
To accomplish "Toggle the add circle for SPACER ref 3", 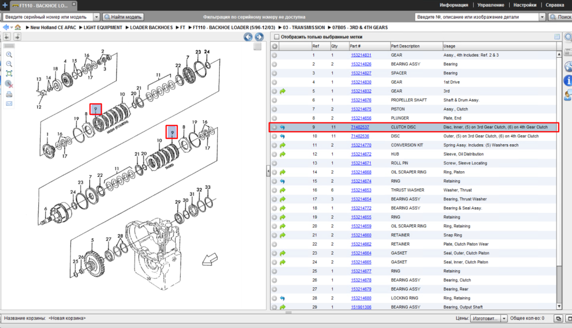I will coord(275,73).
